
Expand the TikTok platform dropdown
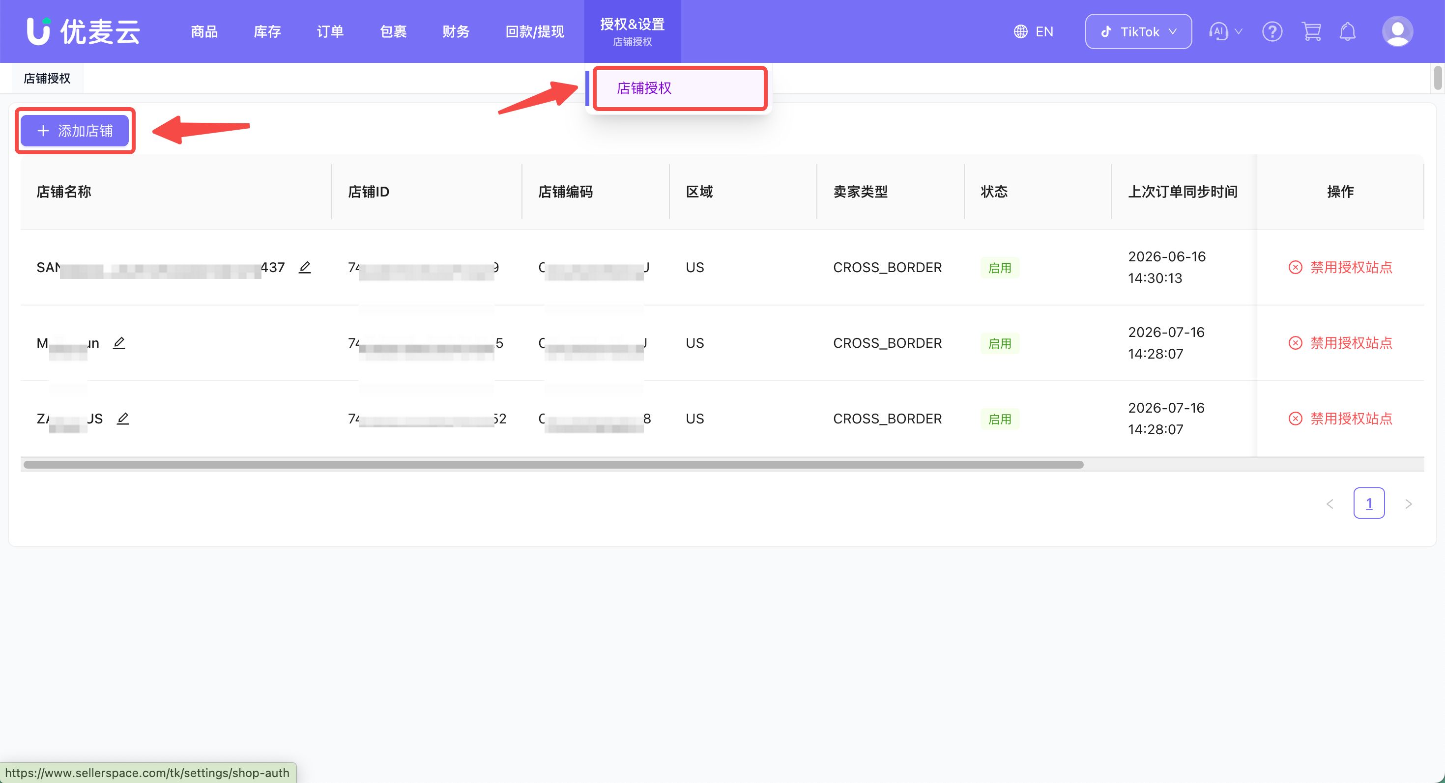pyautogui.click(x=1138, y=31)
